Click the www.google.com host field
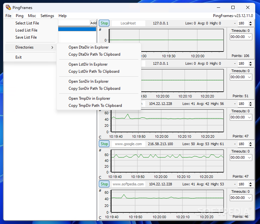This screenshot has height=224, width=260. [128, 144]
